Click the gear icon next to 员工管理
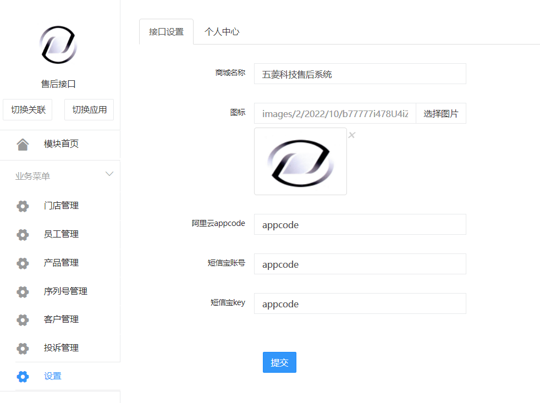The image size is (540, 403). coord(23,235)
